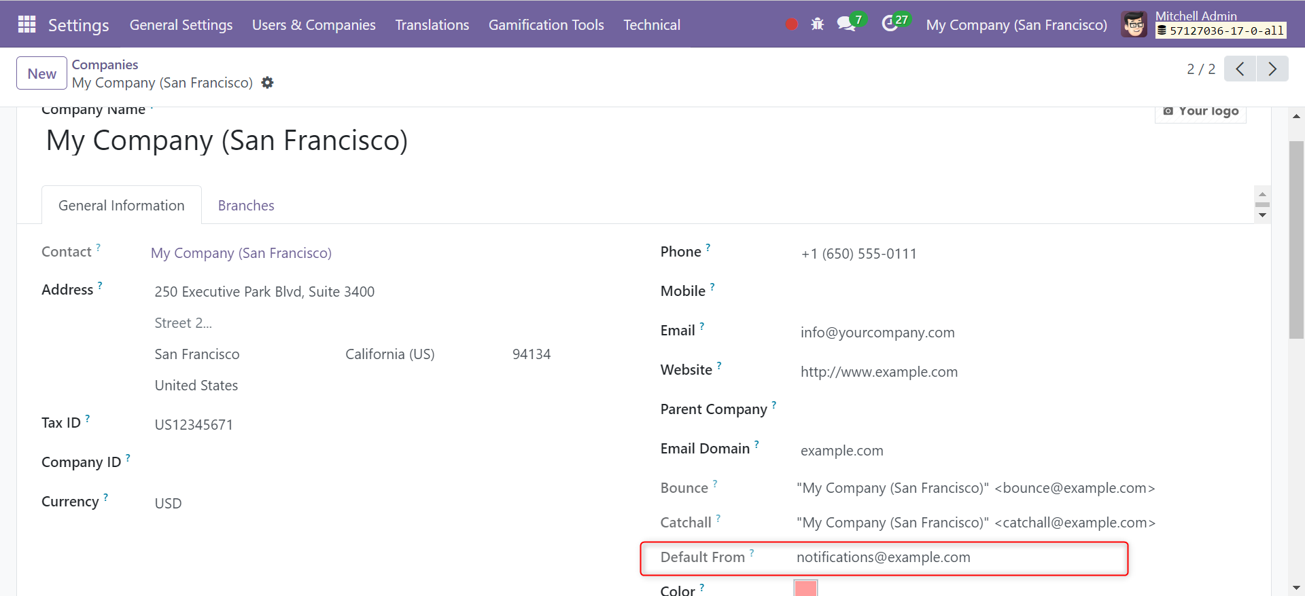The width and height of the screenshot is (1305, 596).
Task: Show help tooltip for Catchall
Action: [x=718, y=519]
